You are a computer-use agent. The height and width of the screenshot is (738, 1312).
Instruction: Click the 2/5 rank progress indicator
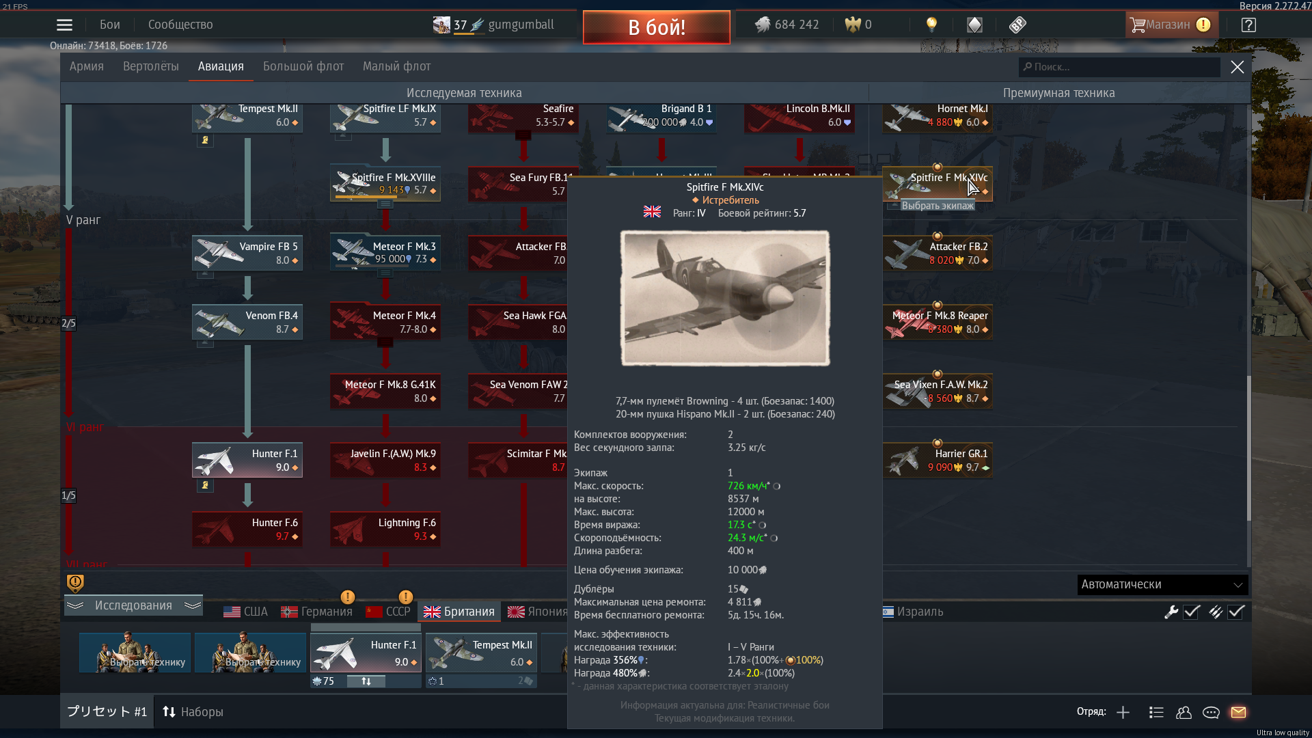coord(68,323)
